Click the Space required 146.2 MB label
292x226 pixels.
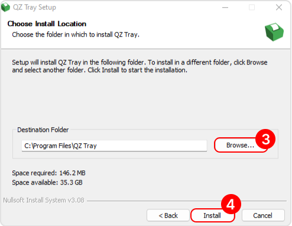coord(48,173)
